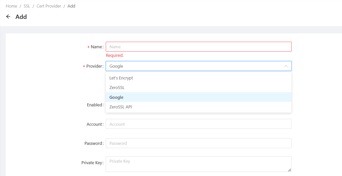342x176 pixels.
Task: Focus the Password input box
Action: [x=198, y=143]
